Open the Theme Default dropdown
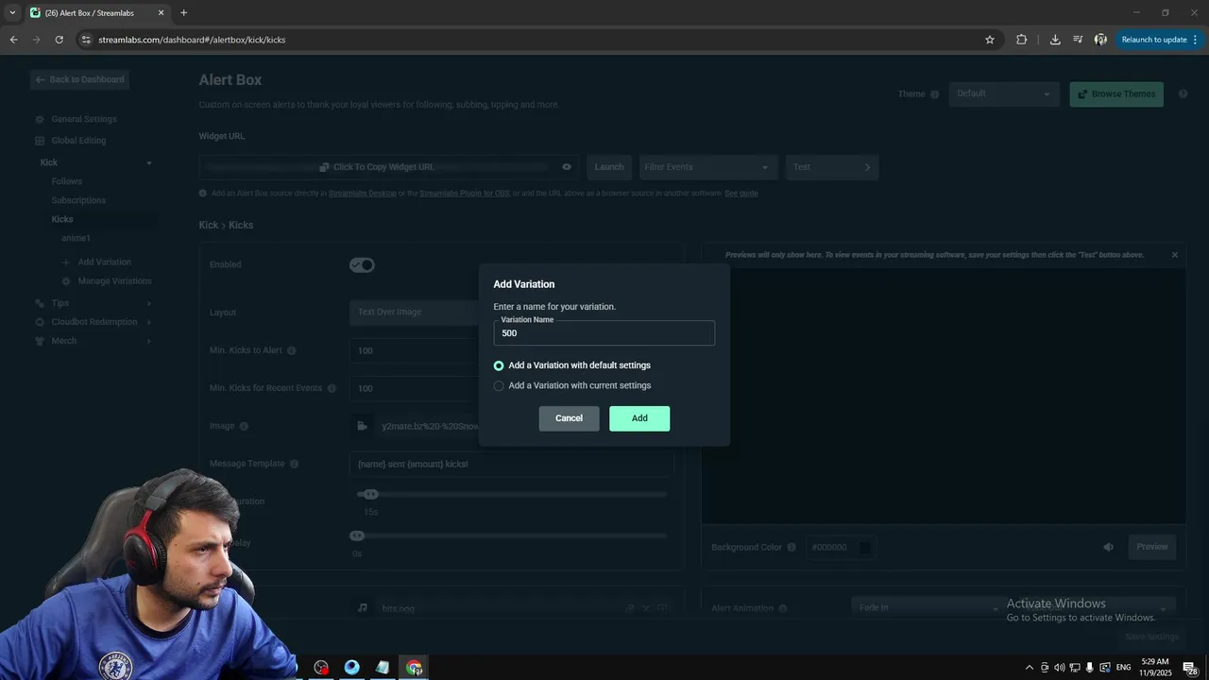This screenshot has width=1209, height=680. 1003,93
